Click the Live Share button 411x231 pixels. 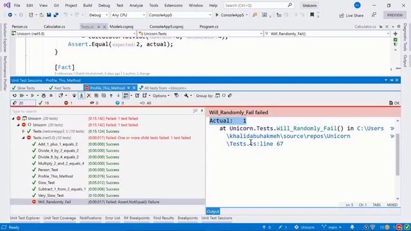click(351, 15)
